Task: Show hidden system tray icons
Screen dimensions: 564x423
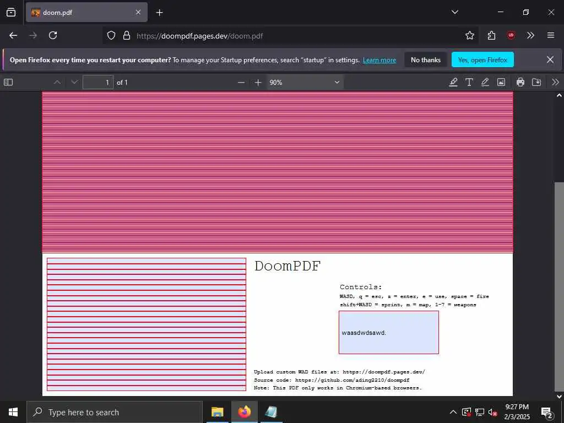Action: pyautogui.click(x=453, y=412)
